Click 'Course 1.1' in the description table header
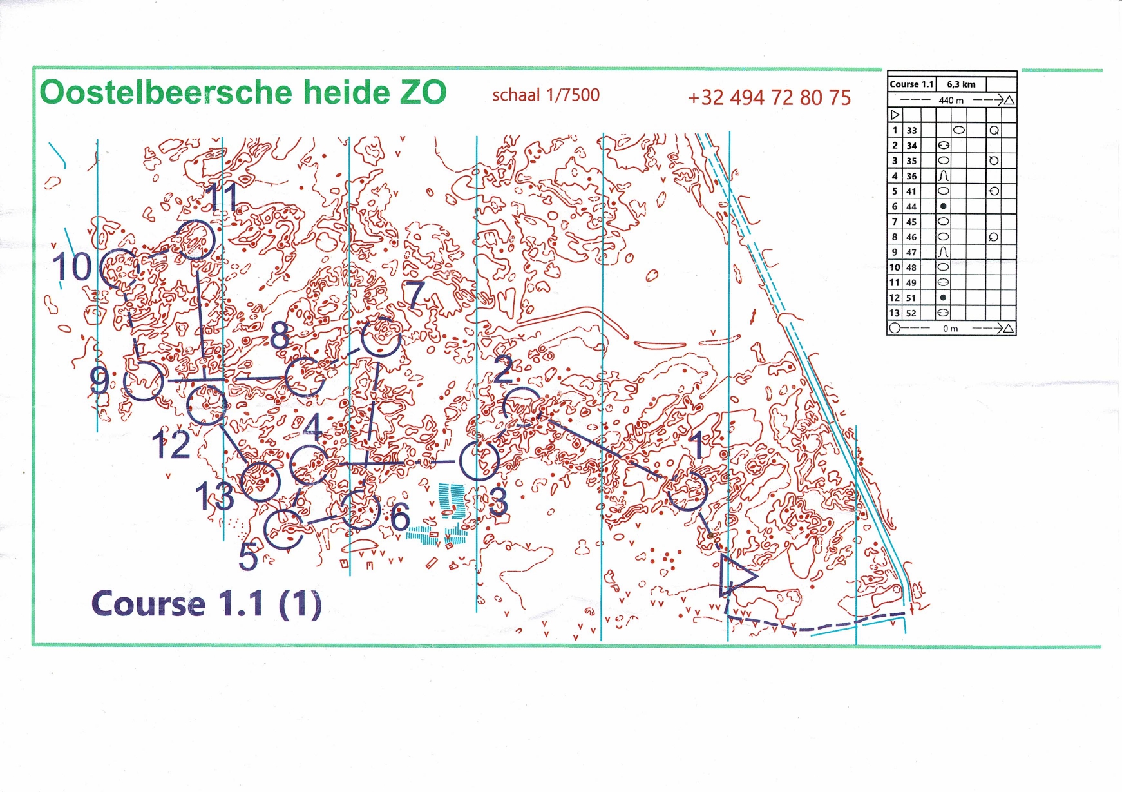1122x792 pixels. [x=911, y=84]
